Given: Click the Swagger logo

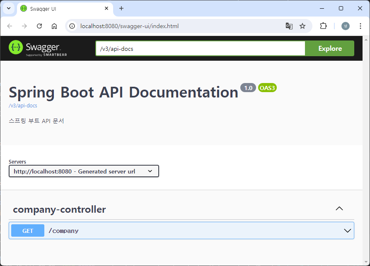Looking at the screenshot, I should (x=38, y=48).
